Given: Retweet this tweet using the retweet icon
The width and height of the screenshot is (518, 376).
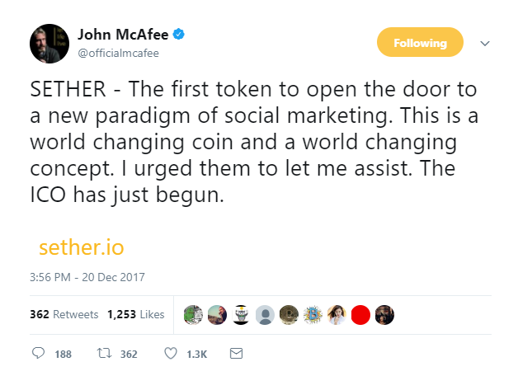Looking at the screenshot, I should pos(103,354).
